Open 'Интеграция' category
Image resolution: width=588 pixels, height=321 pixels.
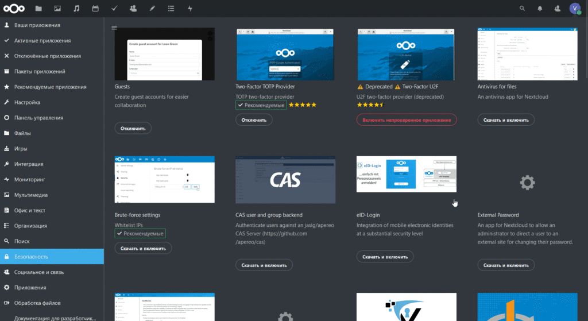(x=52, y=164)
